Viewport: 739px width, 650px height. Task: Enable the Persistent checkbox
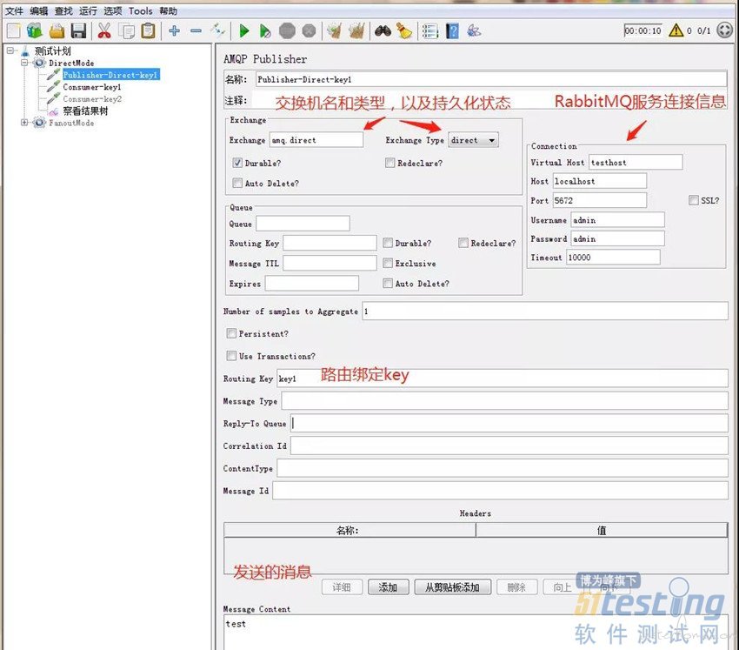[x=231, y=333]
